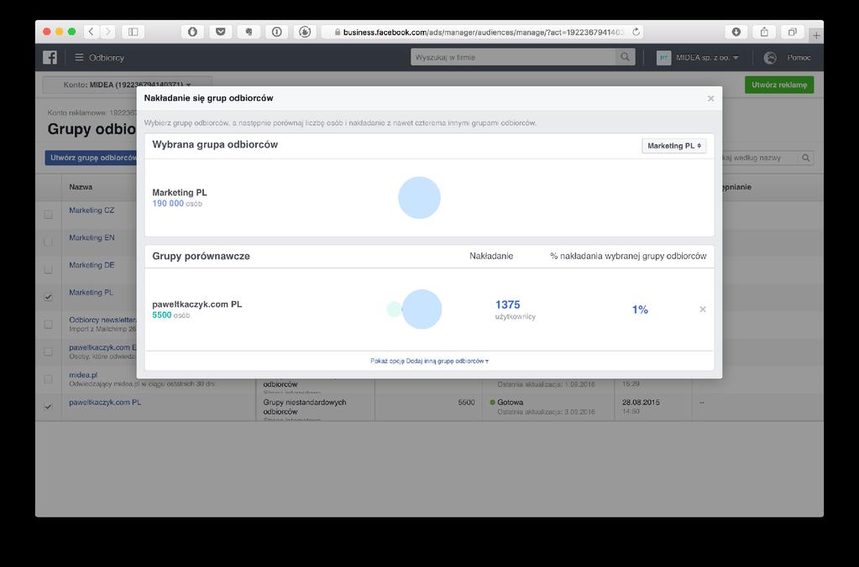Toggle the Odbiorcy newsletter checkbox
Screen dimensions: 859x567
[x=48, y=324]
